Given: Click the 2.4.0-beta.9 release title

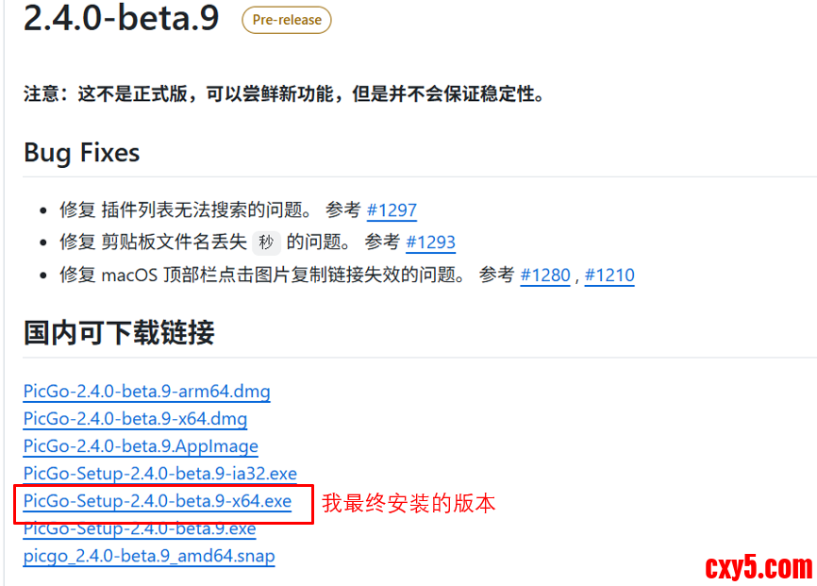Looking at the screenshot, I should coord(121,18).
